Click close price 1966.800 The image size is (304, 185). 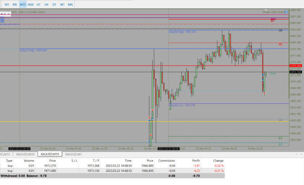[x=147, y=166]
